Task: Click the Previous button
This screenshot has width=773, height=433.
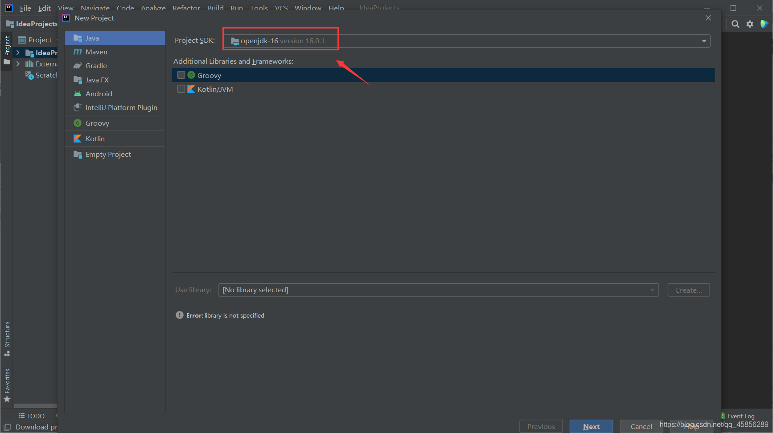Action: coord(541,426)
